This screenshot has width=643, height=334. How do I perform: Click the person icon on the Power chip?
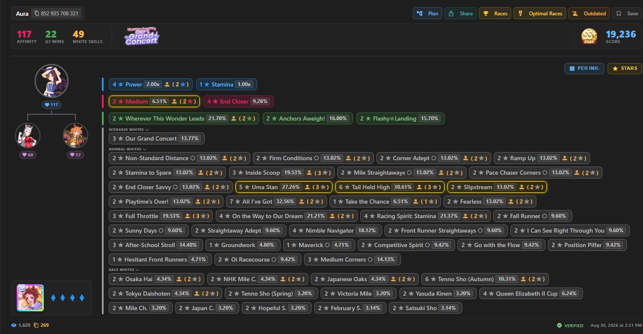point(168,84)
